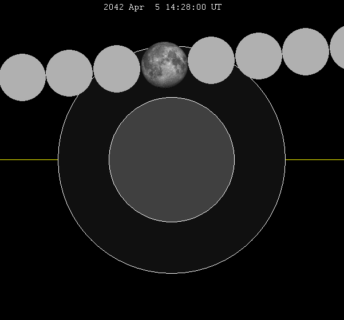This screenshot has width=344, height=320.
Task: Click the textured full Moon image
Action: coord(164,65)
